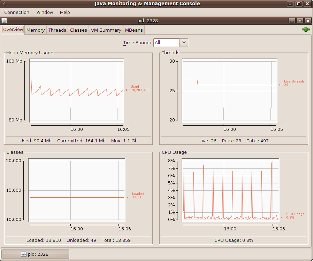
Task: Close the Java Monitoring & Management Console window
Action: coord(307,4)
